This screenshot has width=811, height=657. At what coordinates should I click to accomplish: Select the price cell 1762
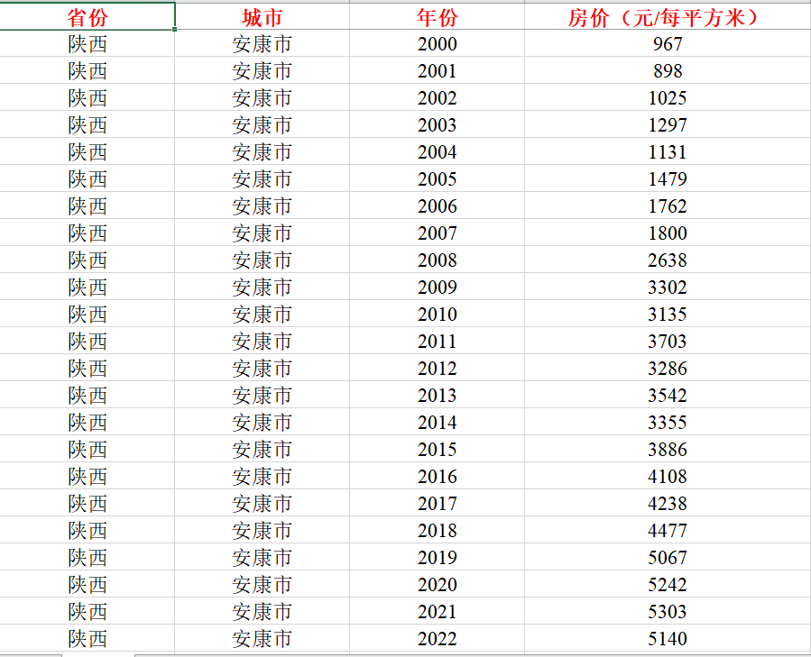pos(668,205)
